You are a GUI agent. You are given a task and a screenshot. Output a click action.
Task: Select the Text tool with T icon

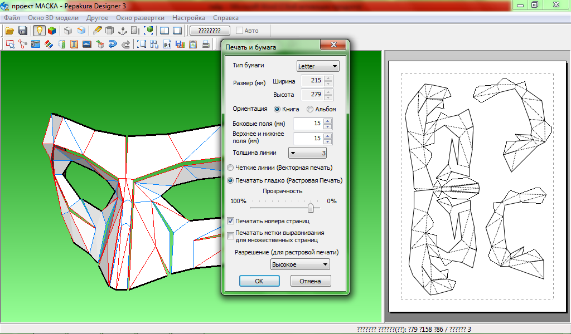[74, 45]
